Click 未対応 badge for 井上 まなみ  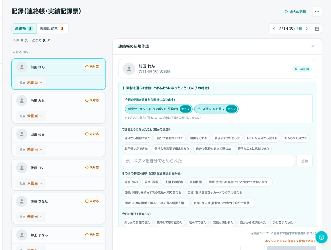(92, 235)
